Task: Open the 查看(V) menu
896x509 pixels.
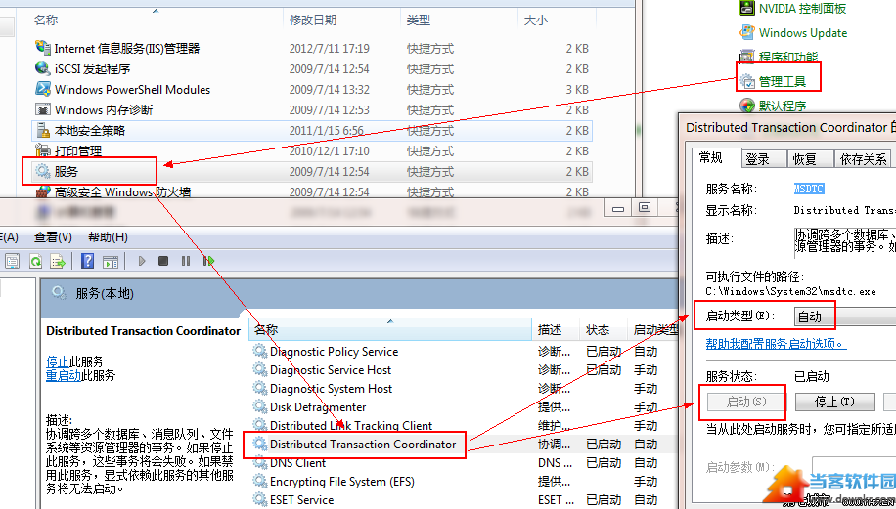Action: (x=53, y=237)
